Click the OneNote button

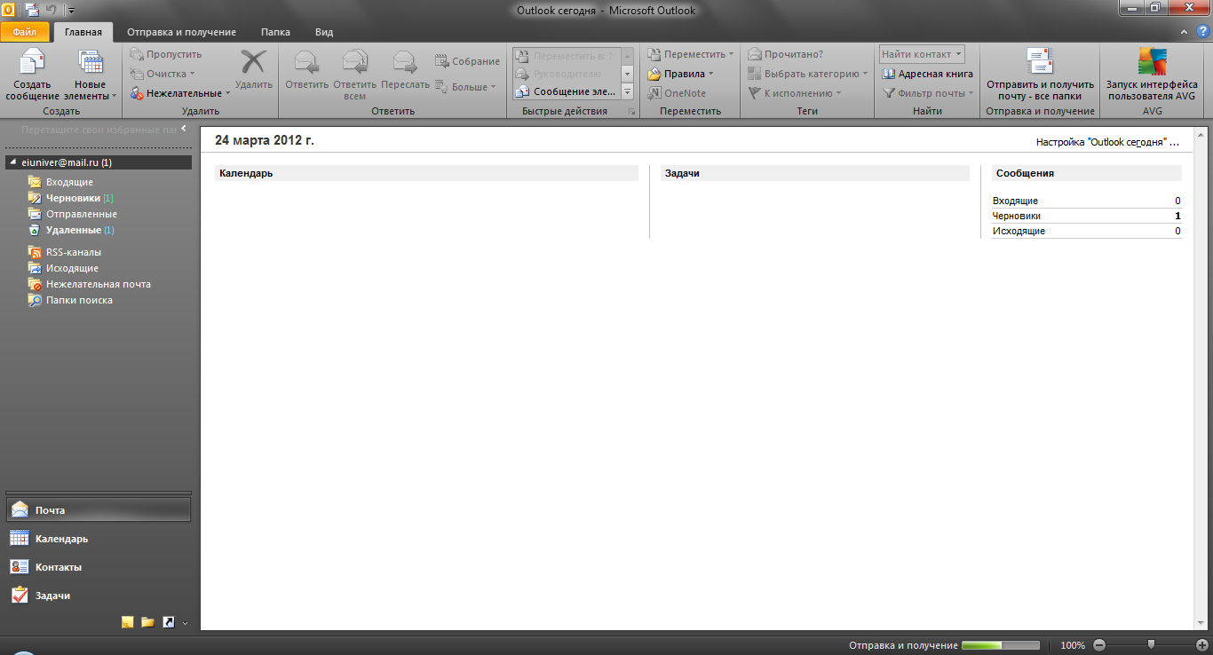pyautogui.click(x=677, y=93)
